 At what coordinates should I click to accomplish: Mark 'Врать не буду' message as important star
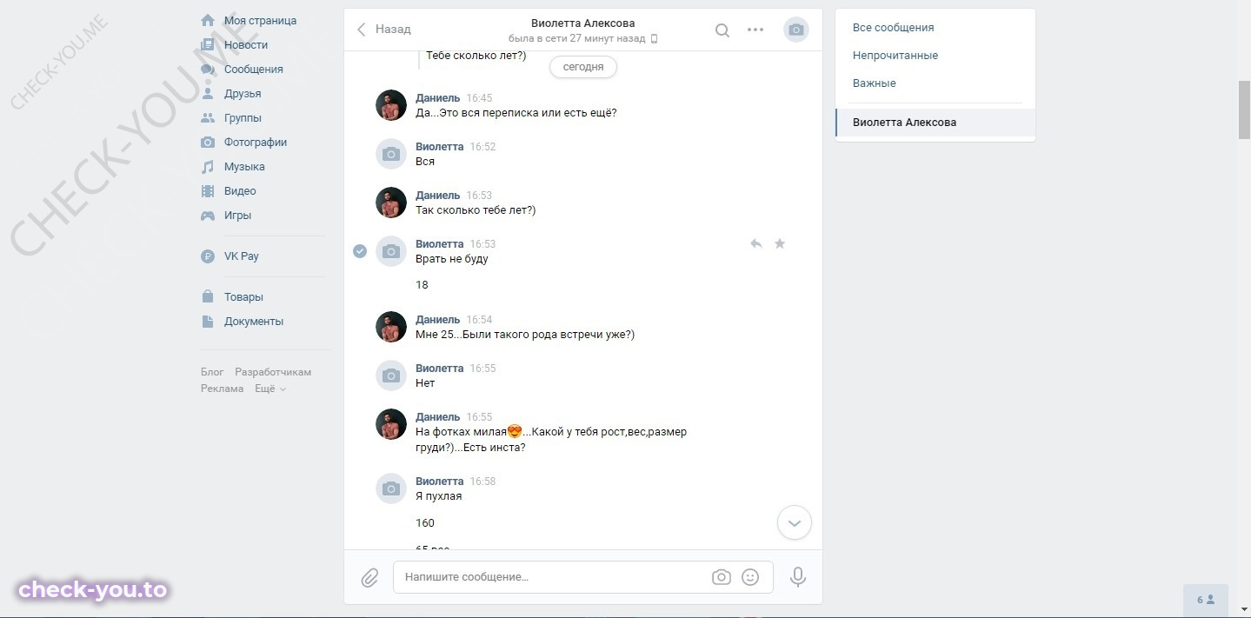point(780,244)
